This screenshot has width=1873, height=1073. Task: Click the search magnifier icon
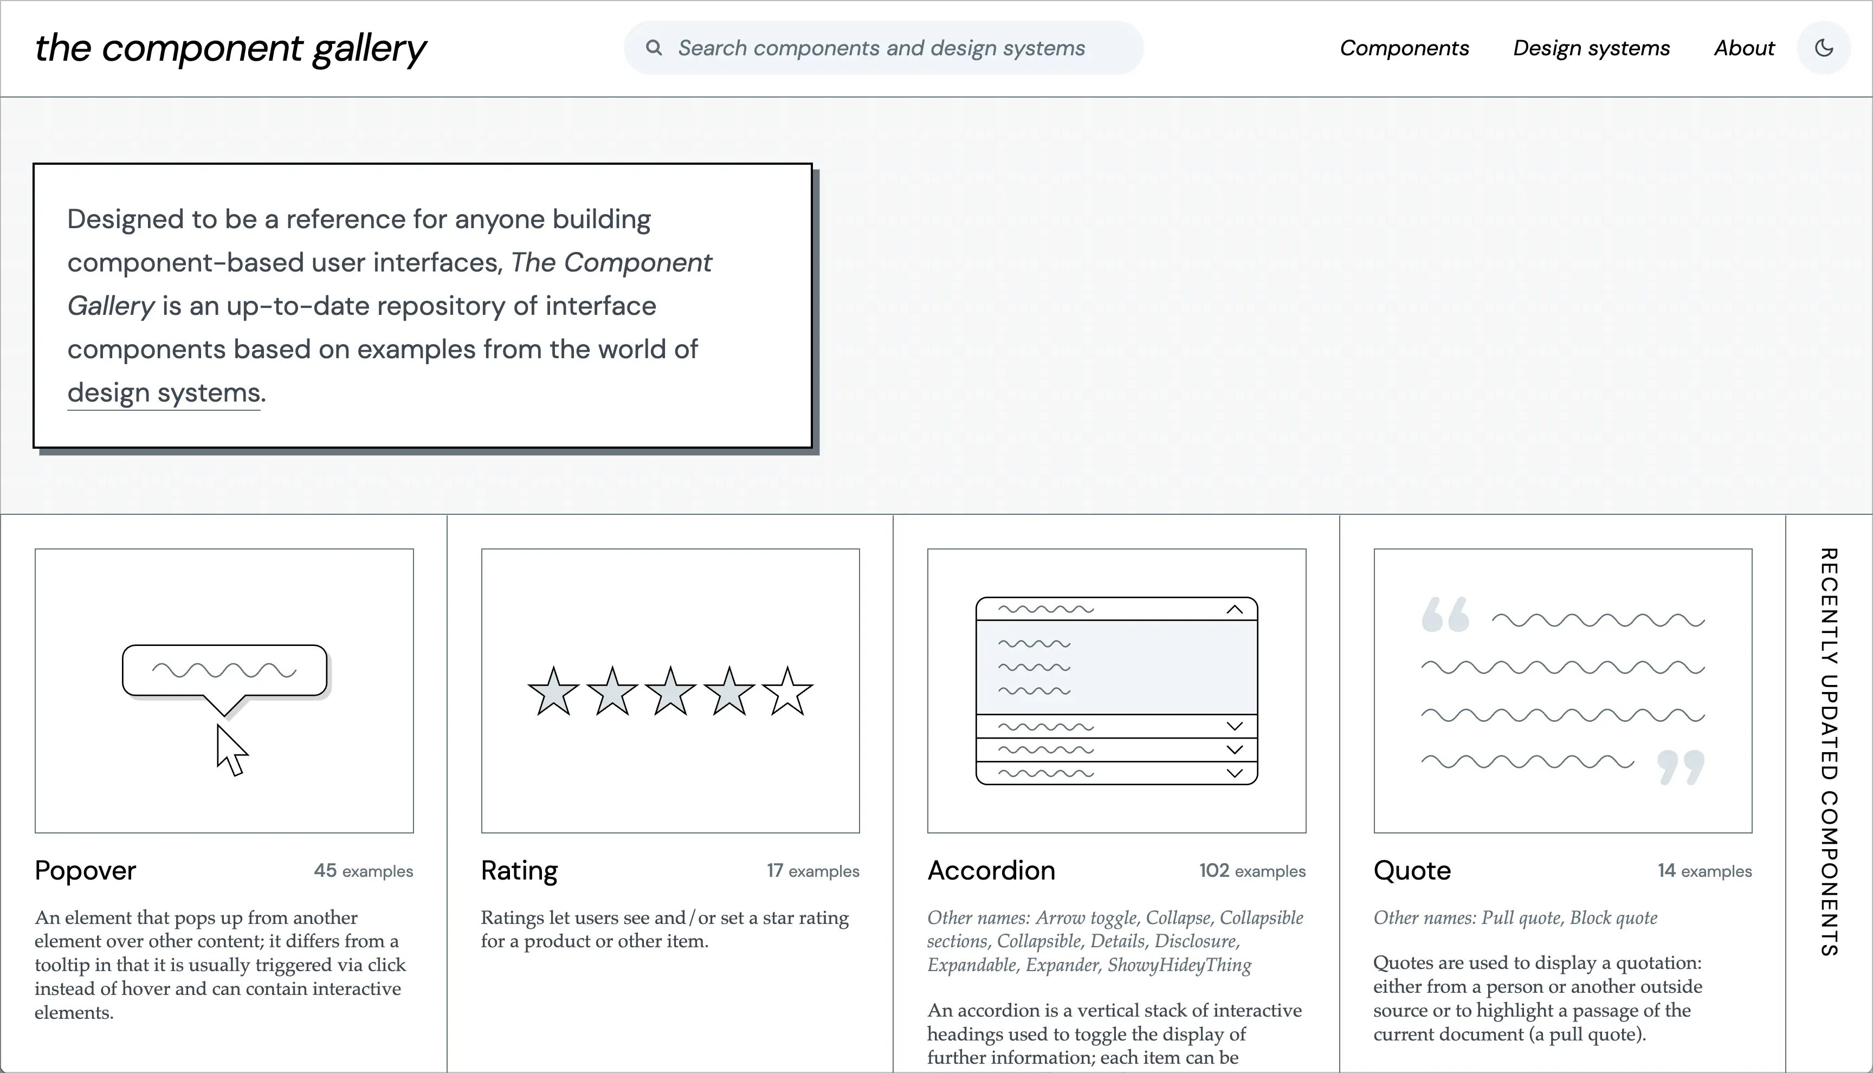654,48
